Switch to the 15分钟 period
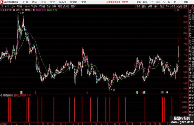Viewport: 194px width, 125px height. (26, 6)
